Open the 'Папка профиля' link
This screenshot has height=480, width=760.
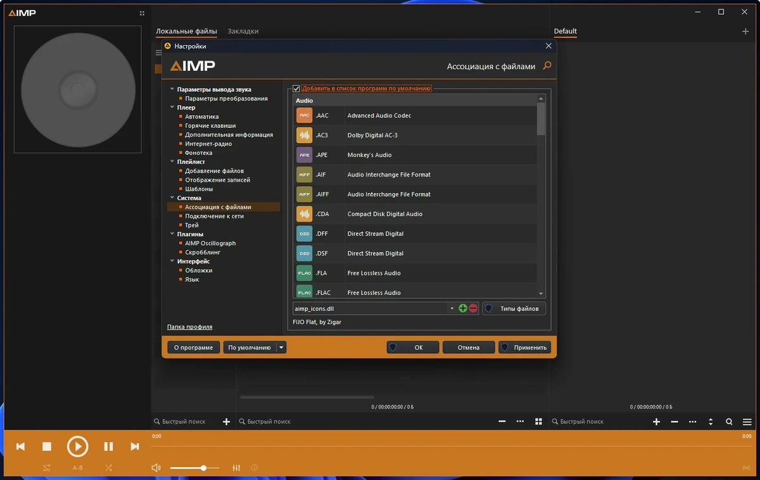(189, 327)
